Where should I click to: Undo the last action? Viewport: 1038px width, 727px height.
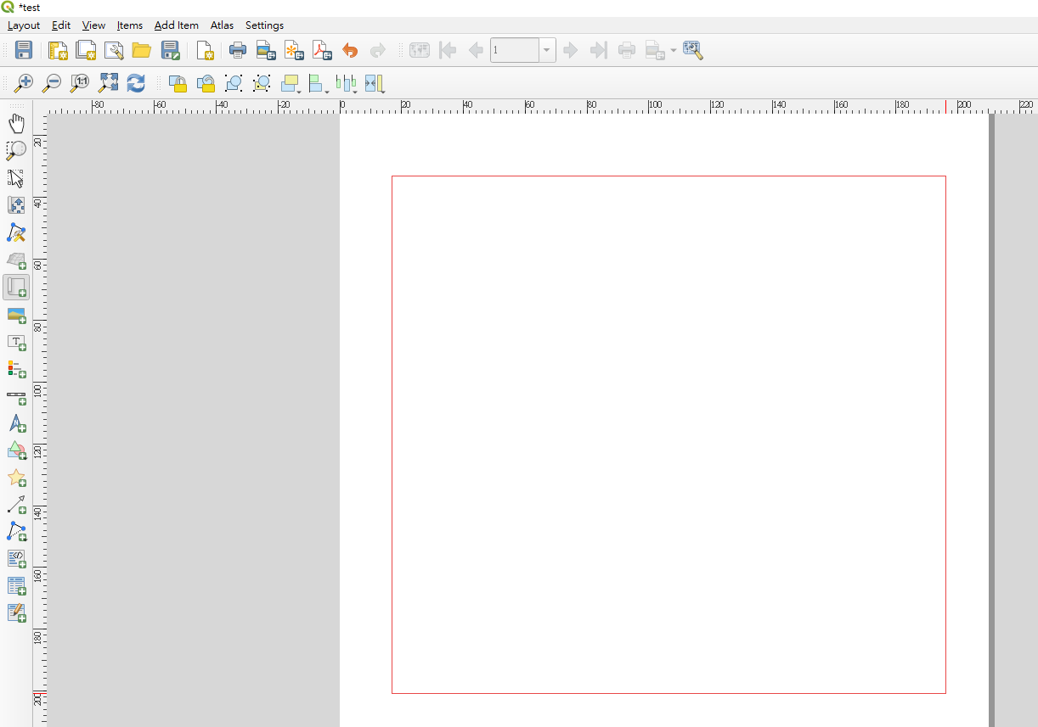[350, 50]
